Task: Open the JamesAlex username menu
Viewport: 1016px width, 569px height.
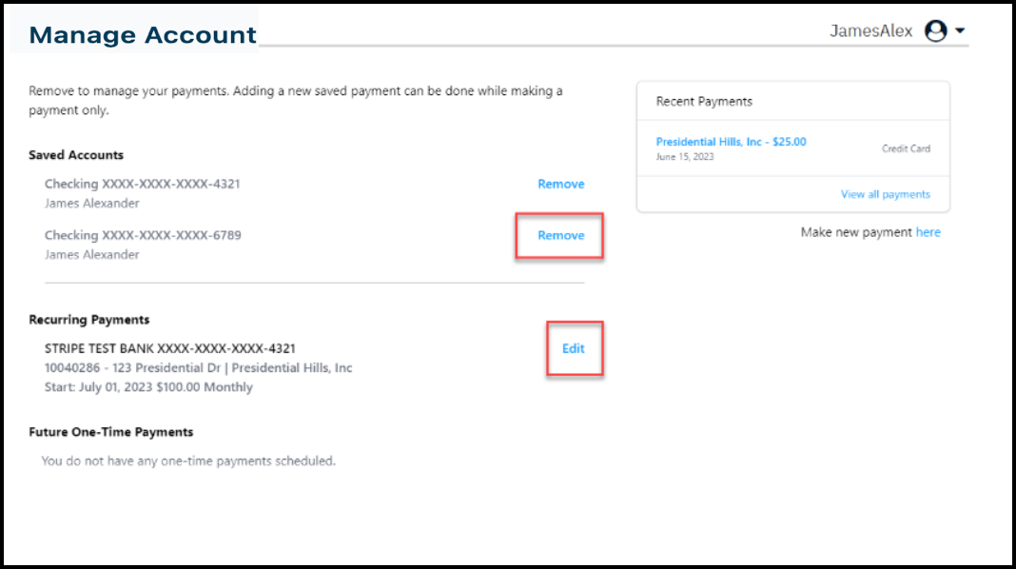Action: click(870, 30)
